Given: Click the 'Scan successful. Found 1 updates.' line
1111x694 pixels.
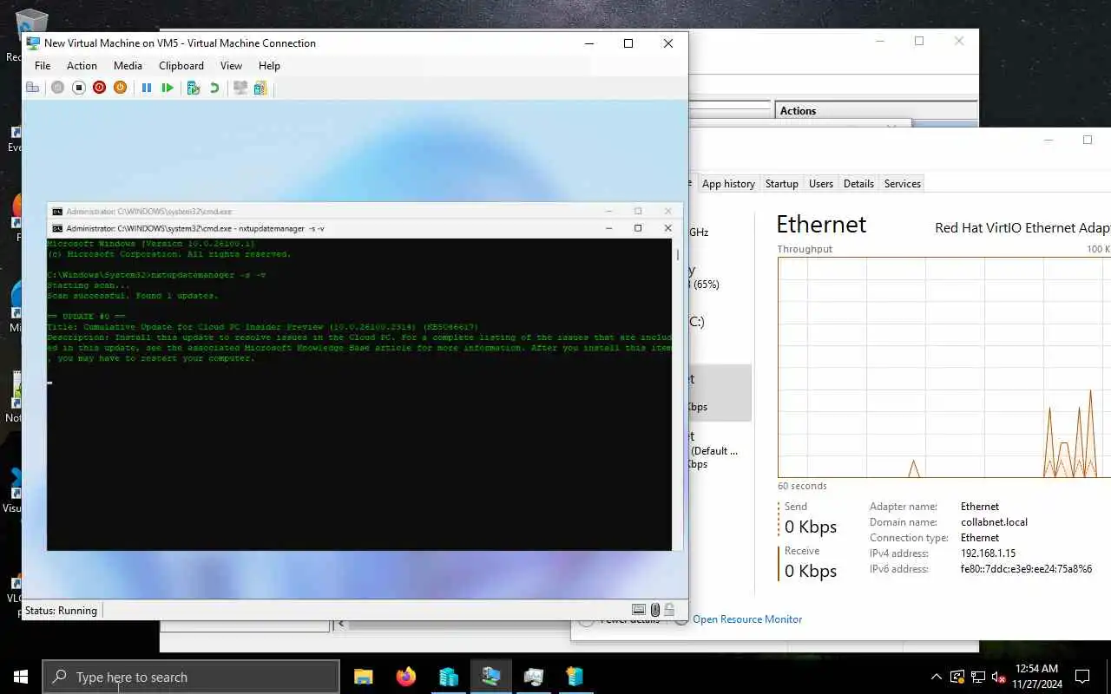Looking at the screenshot, I should click(133, 296).
